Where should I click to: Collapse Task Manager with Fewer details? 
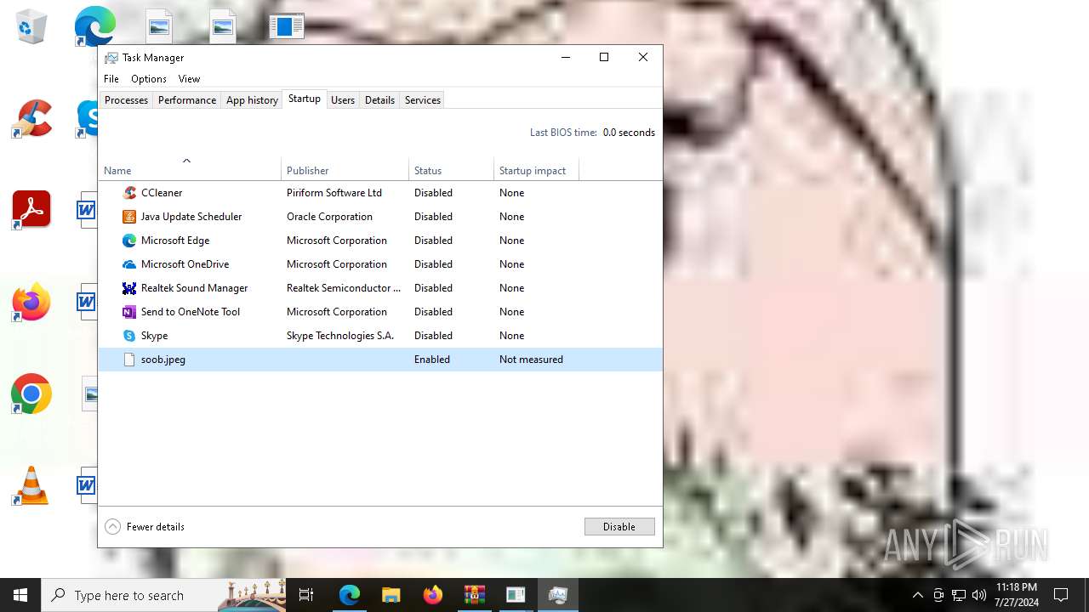pos(145,527)
